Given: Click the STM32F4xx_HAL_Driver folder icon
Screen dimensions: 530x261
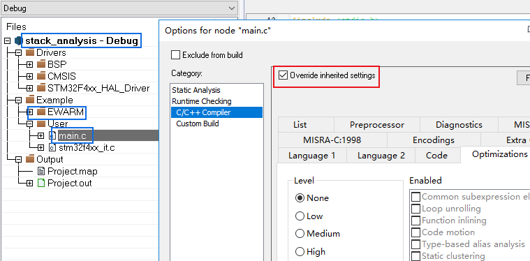Looking at the screenshot, I should (41, 88).
